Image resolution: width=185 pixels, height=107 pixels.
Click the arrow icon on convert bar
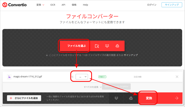pyautogui.click(x=177, y=98)
